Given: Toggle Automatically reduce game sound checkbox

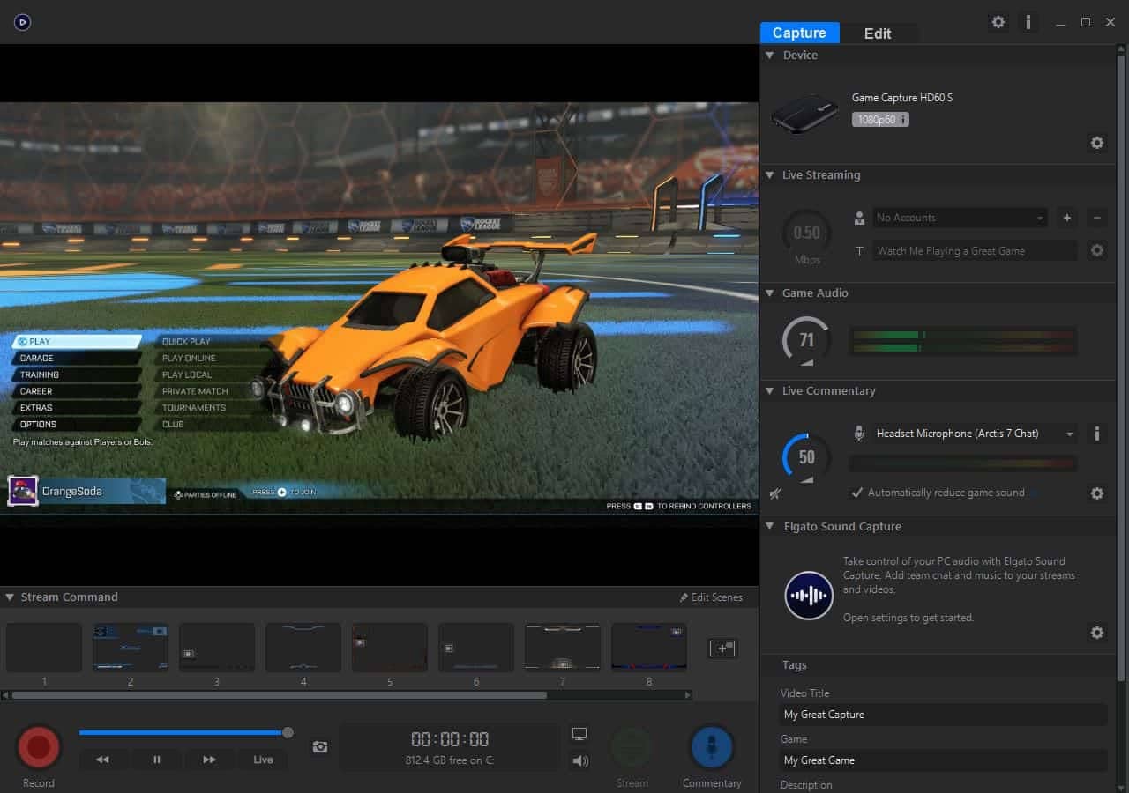Looking at the screenshot, I should 856,493.
